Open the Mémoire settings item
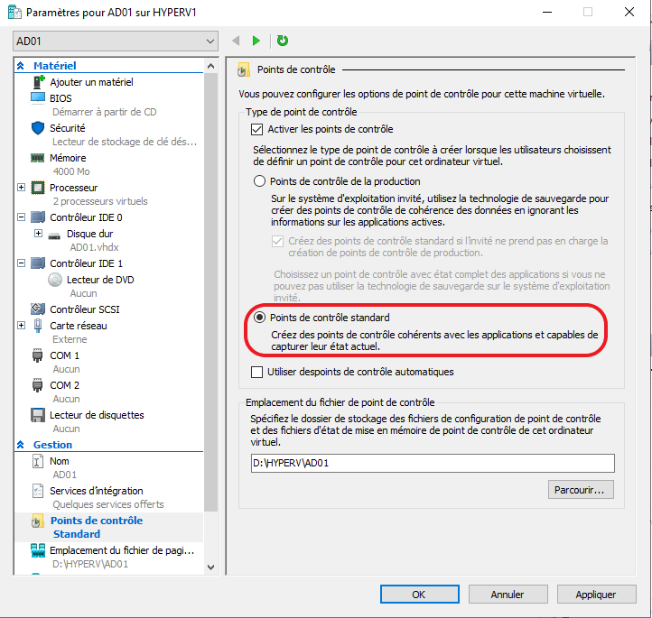The image size is (652, 618). [68, 157]
